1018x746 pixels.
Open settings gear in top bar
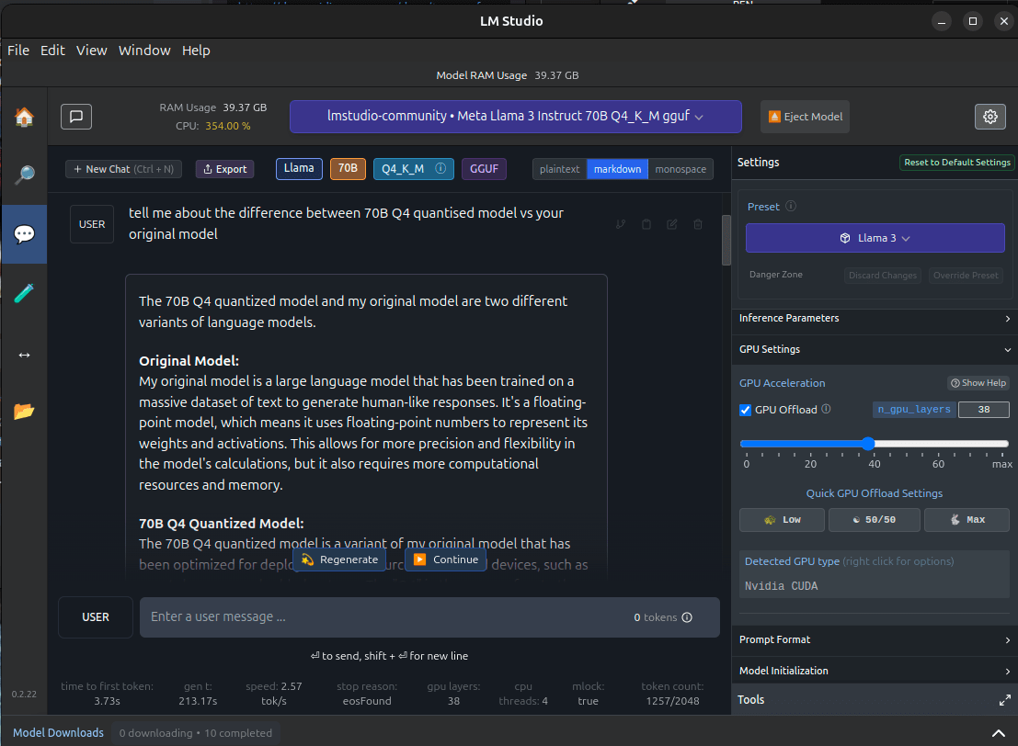coord(990,117)
